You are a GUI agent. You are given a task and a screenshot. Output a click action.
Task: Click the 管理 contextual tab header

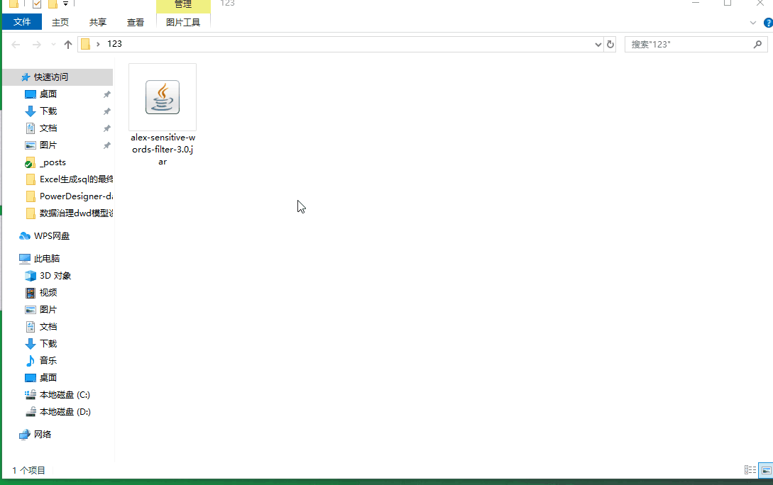click(183, 4)
